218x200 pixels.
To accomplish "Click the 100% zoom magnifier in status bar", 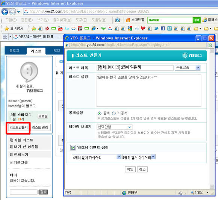I will (x=192, y=192).
